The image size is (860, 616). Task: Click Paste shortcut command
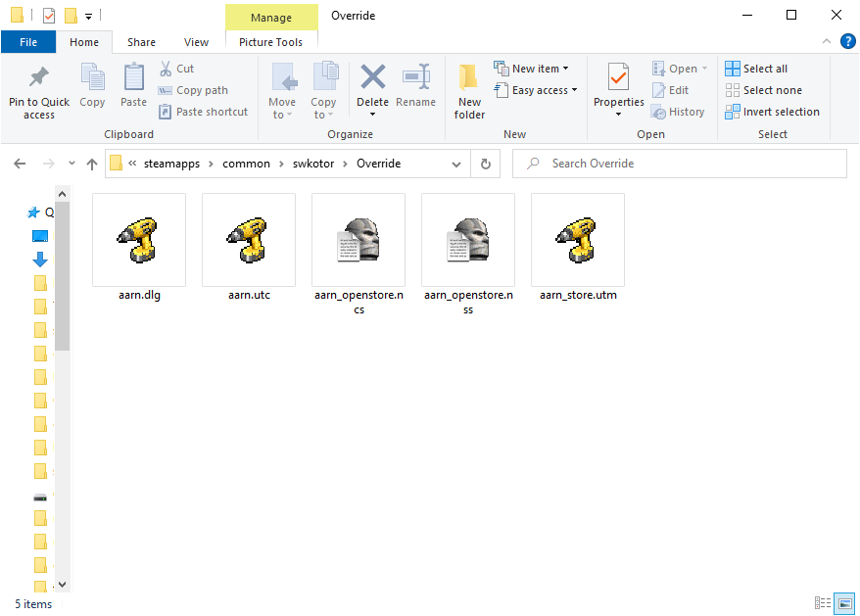point(203,112)
